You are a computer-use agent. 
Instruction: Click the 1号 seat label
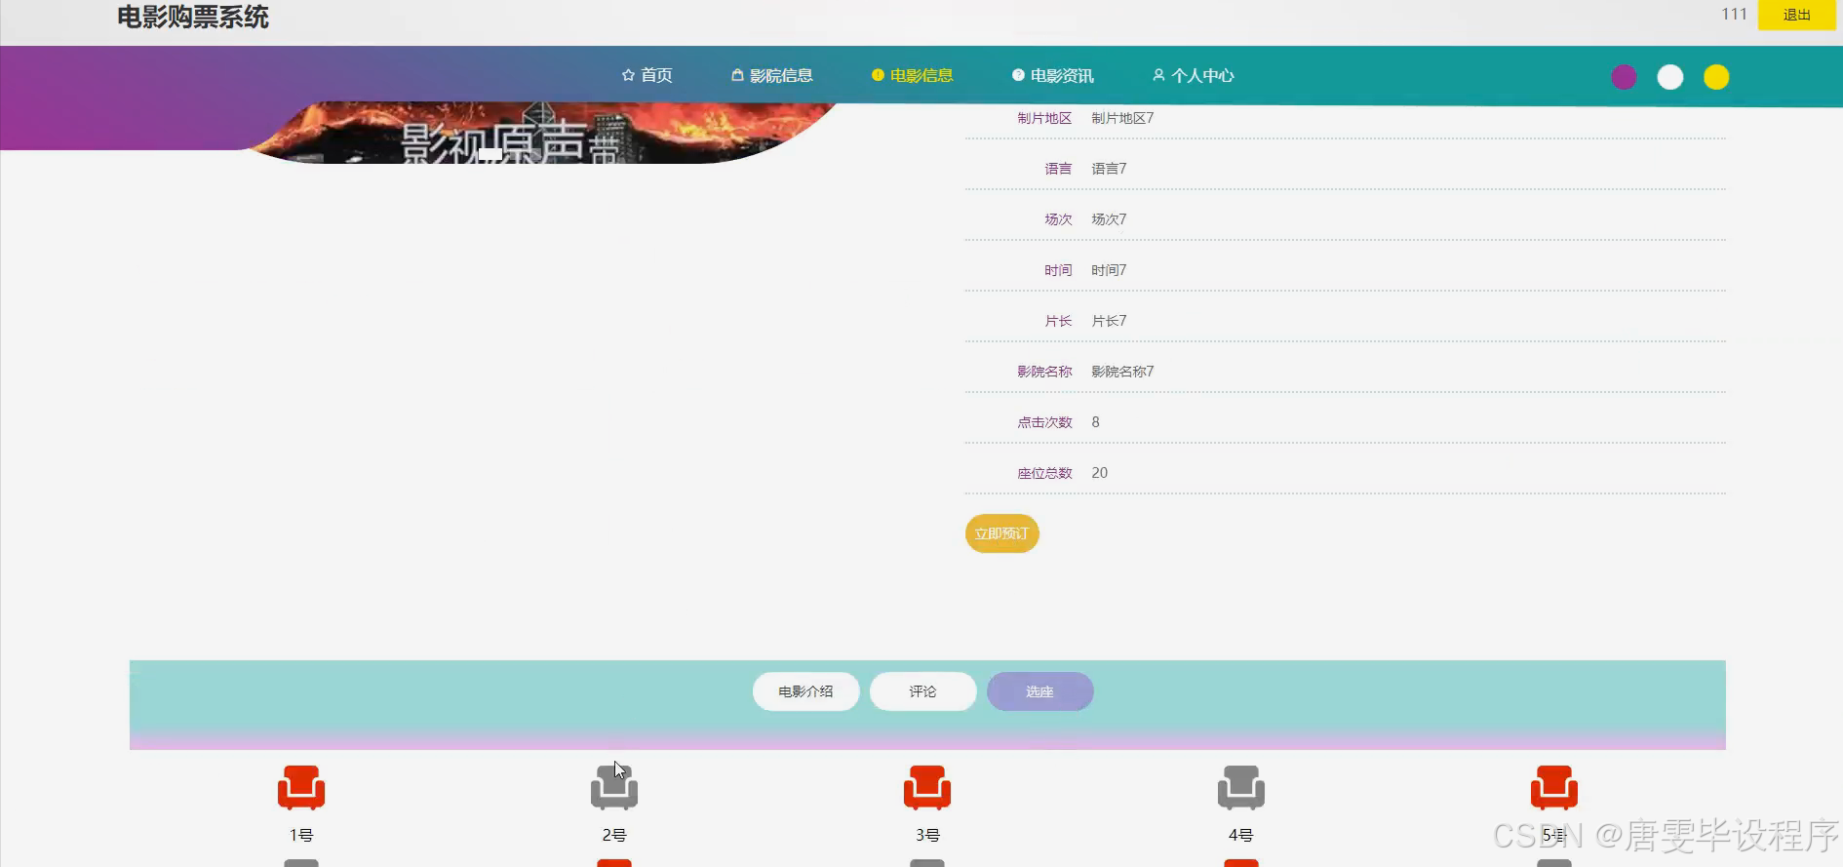(x=301, y=835)
